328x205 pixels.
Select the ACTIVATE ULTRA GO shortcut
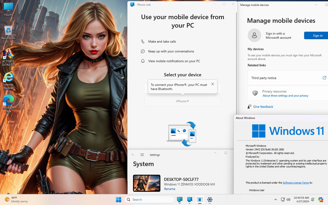[x=8, y=58]
